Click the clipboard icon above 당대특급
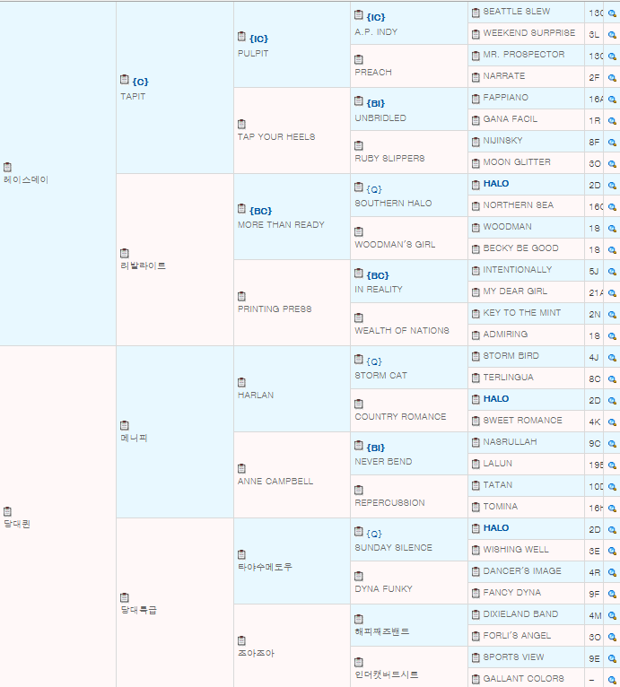 tap(124, 597)
